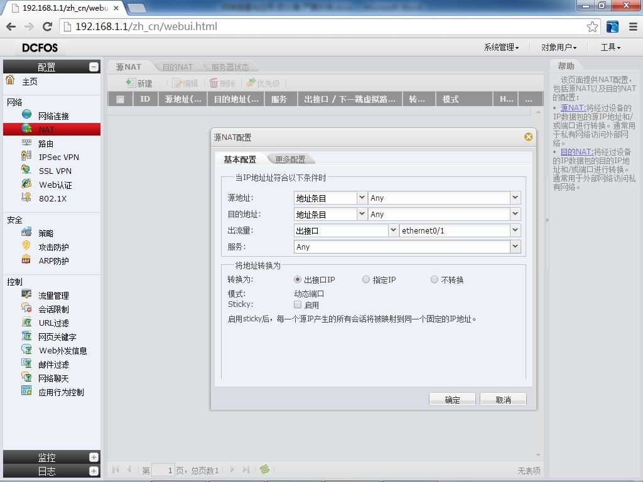The height and width of the screenshot is (482, 643).
Task: Switch to the 基本配置 tab
Action: coord(240,159)
